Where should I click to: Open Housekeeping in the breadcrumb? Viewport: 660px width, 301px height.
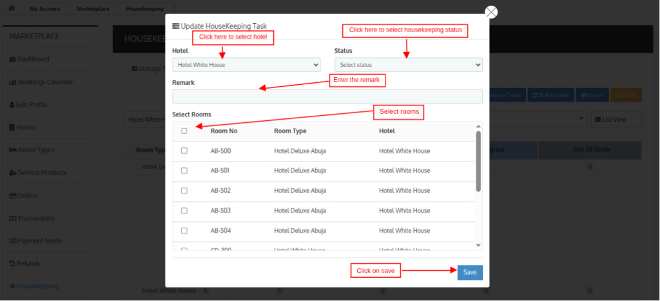tap(145, 8)
